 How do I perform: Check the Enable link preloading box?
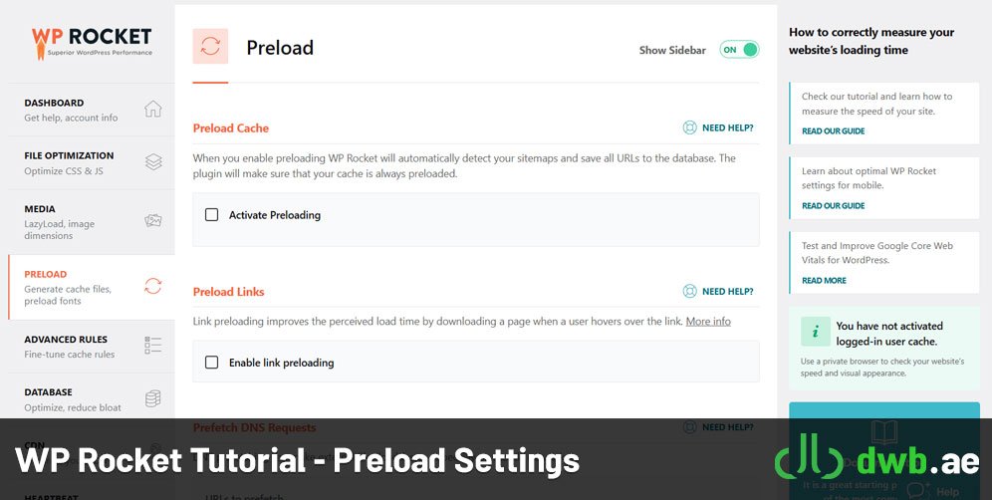coord(211,362)
